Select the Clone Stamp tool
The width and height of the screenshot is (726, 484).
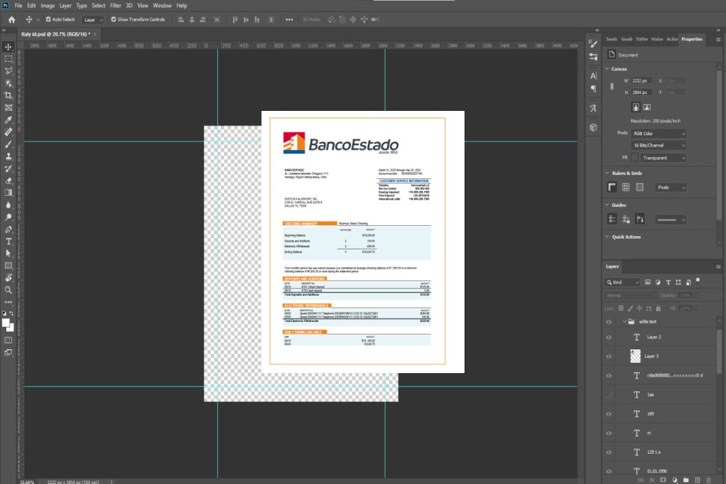[x=9, y=157]
